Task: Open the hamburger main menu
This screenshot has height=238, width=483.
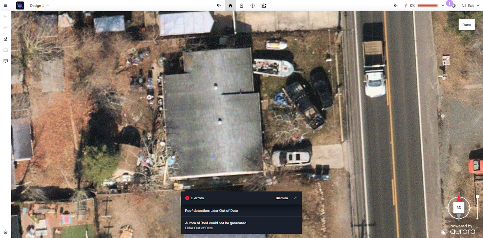Action: click(5, 5)
